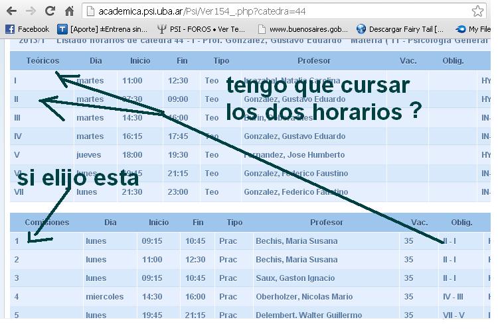Open the www.buenosaires.gob bookmark

tap(303, 29)
